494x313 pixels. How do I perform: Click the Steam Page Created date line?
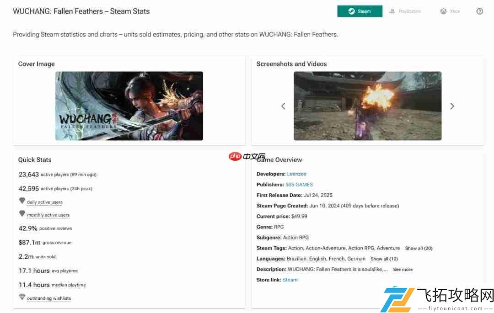328,206
